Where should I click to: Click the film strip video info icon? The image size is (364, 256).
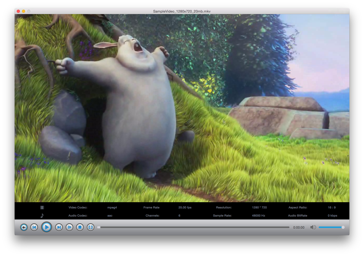[x=42, y=207]
